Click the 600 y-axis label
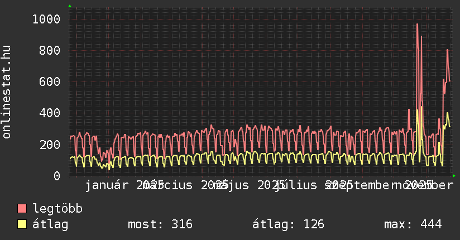 tap(49, 81)
